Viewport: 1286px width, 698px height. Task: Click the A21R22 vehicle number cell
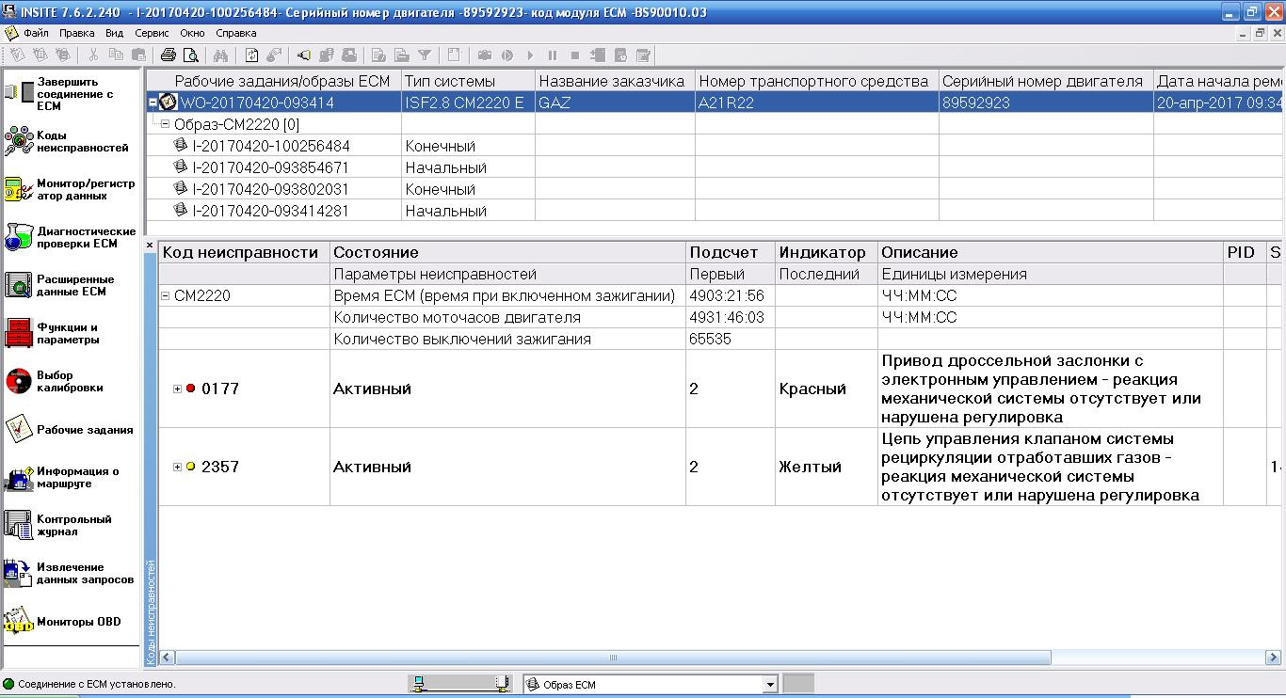(x=817, y=103)
